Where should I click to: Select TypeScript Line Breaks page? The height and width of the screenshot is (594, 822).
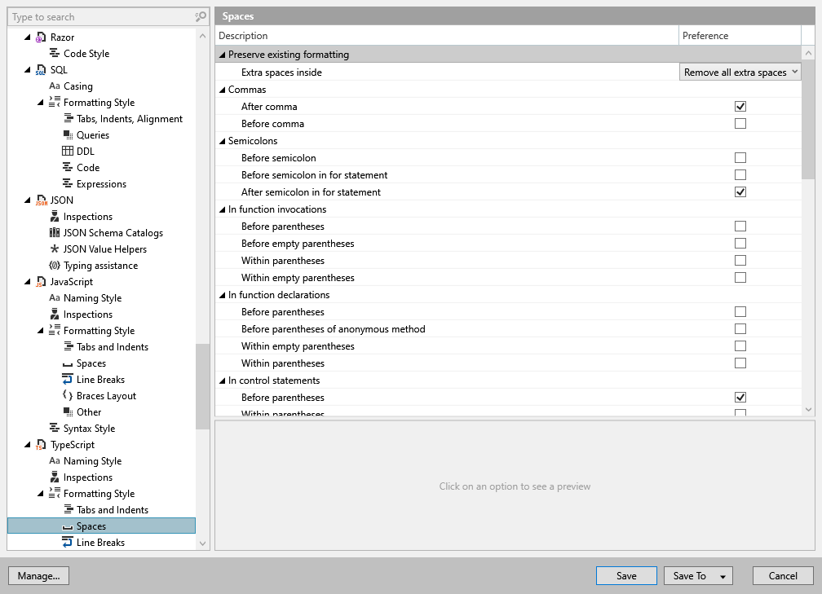pos(100,542)
